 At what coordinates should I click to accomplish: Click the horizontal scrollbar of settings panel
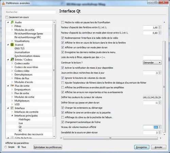coord(110,138)
